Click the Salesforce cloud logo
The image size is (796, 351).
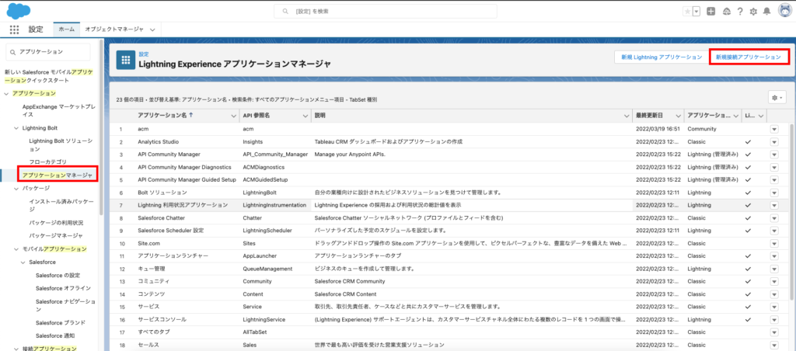click(17, 10)
